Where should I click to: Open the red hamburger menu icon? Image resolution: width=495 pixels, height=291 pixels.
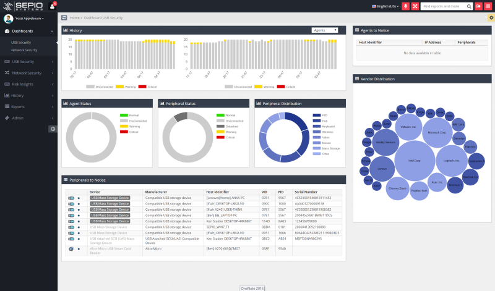(x=488, y=6)
